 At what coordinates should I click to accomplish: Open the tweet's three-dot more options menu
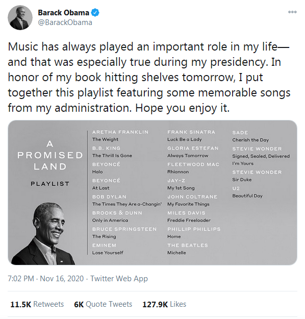pos(292,12)
